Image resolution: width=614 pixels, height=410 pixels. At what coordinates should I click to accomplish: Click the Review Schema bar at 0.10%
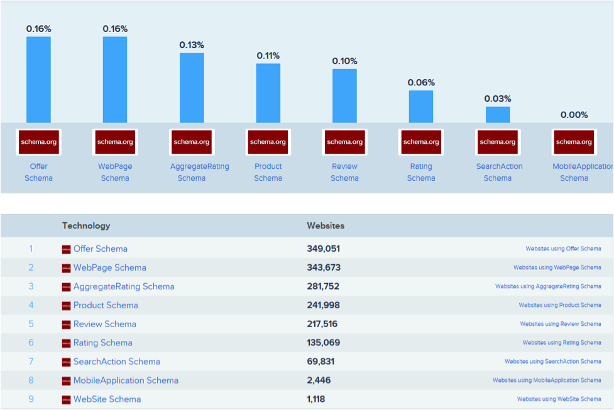click(x=344, y=96)
